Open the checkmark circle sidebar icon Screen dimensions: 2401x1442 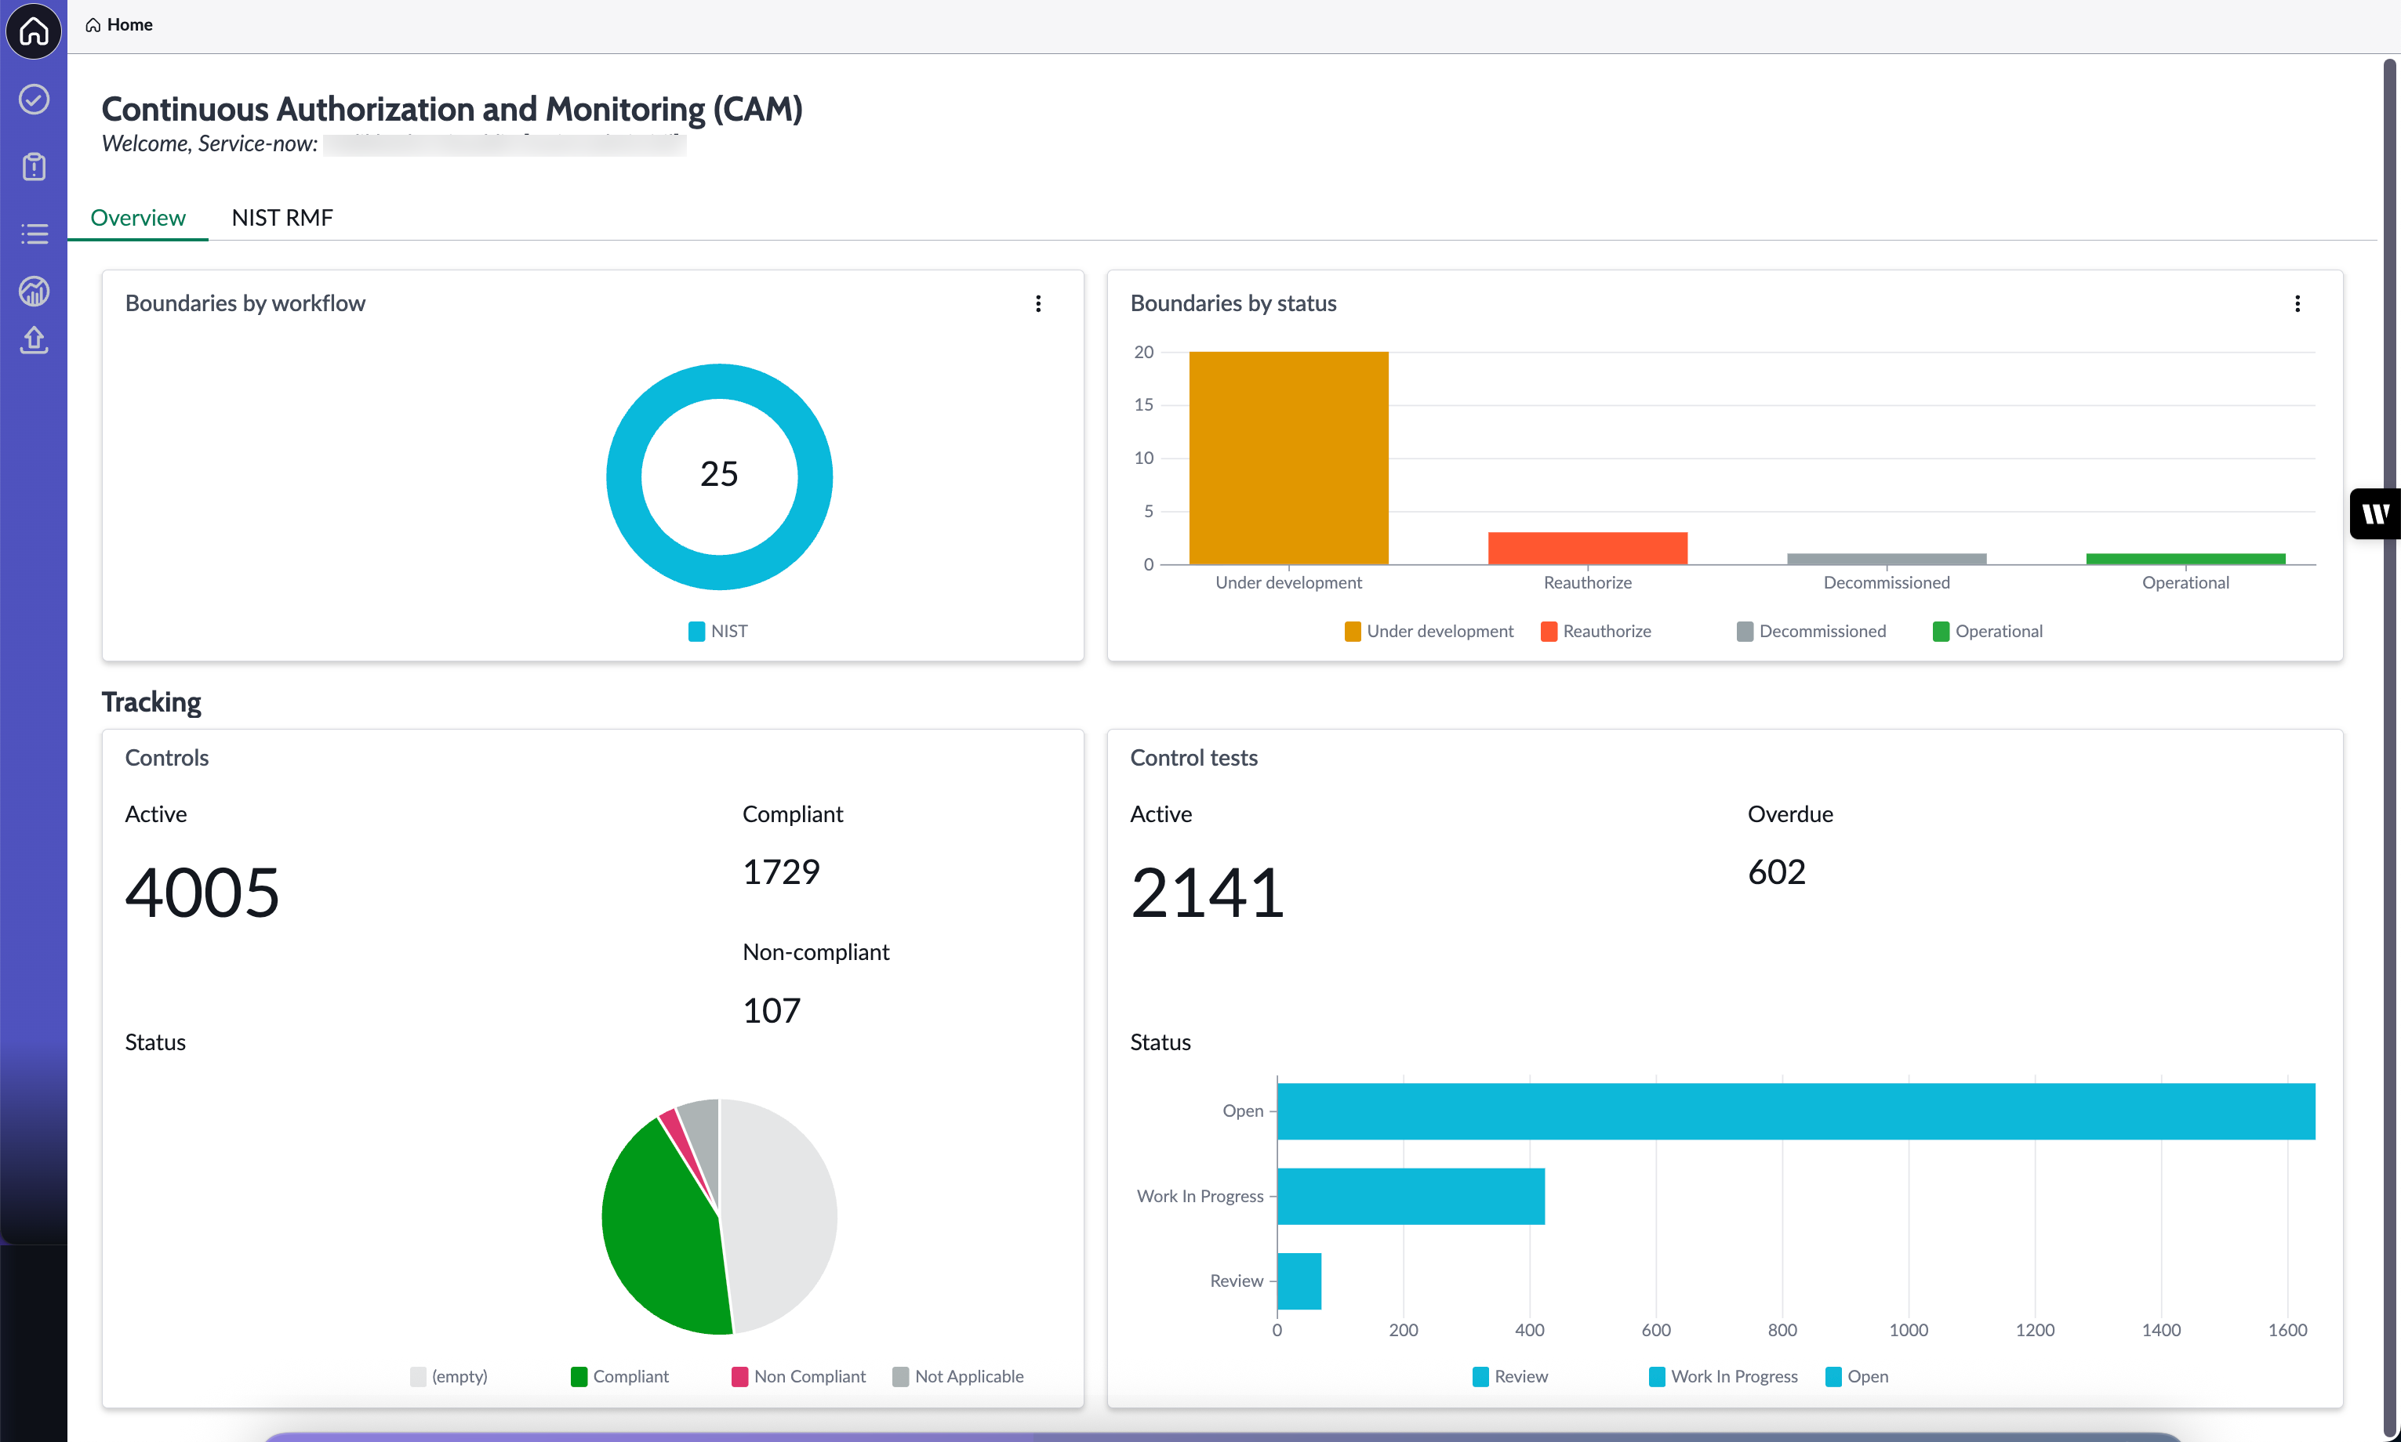click(34, 99)
